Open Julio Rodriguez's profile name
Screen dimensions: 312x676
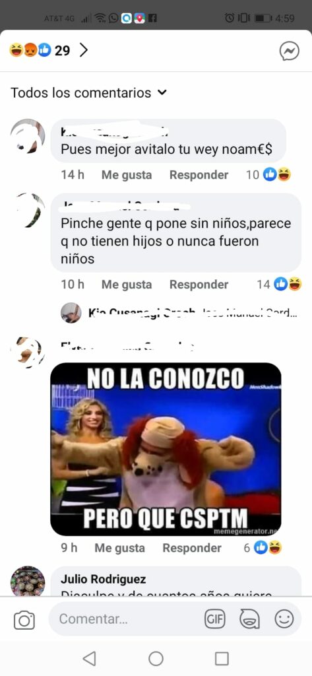(x=103, y=579)
